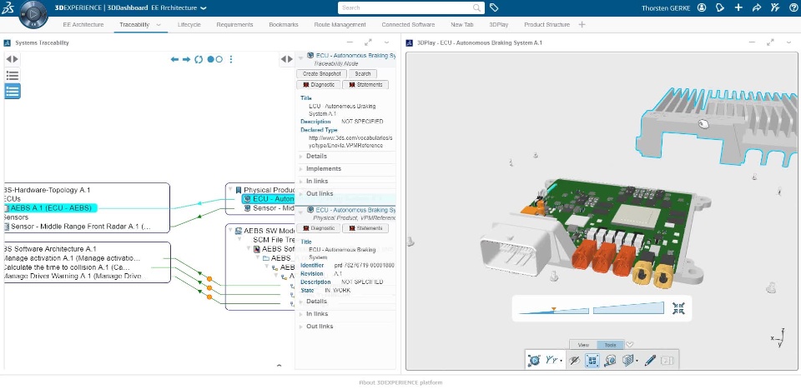The image size is (801, 389).
Task: Select the axis orientation tool
Action: click(x=552, y=361)
